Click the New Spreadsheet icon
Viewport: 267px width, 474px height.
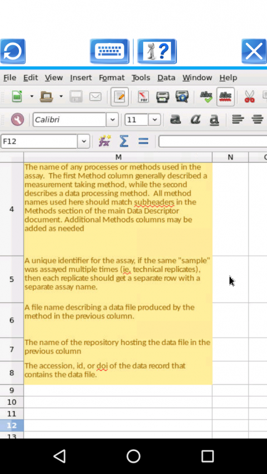coord(17,97)
